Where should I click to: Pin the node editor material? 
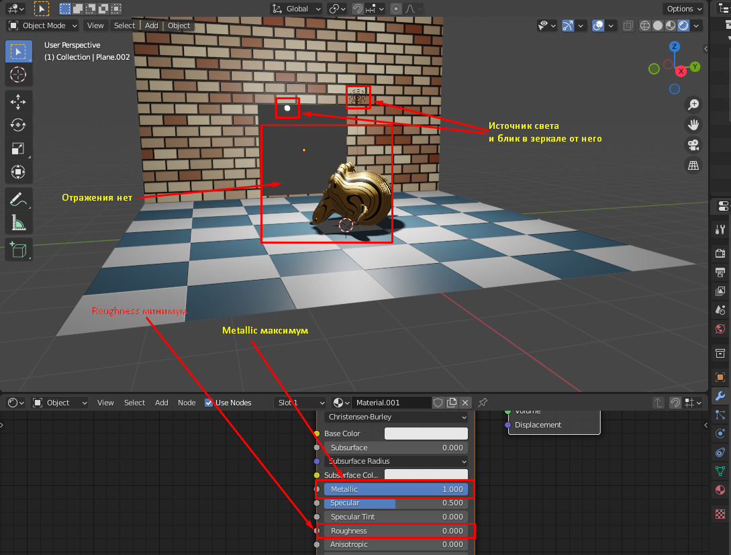pos(483,403)
